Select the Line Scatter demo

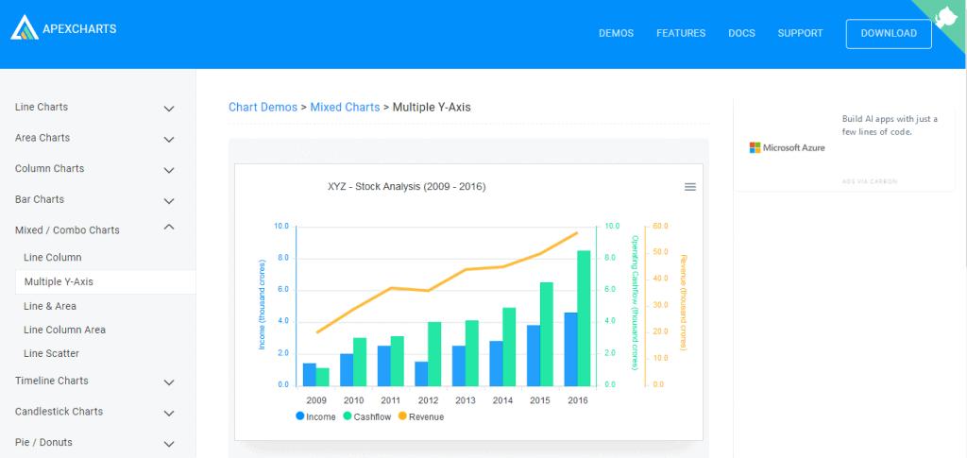tap(51, 354)
